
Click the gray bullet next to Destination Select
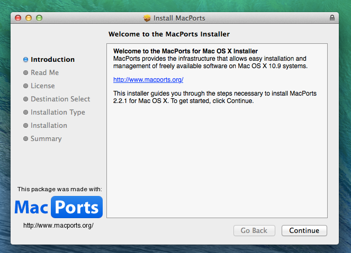click(26, 99)
